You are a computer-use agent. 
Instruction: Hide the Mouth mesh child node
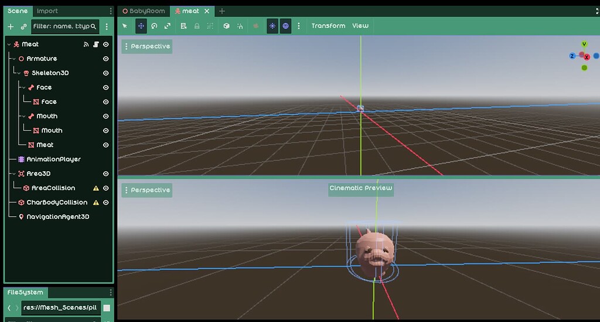click(106, 131)
